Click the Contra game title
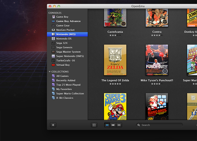Screen dimensions: 197x141 pos(157,32)
